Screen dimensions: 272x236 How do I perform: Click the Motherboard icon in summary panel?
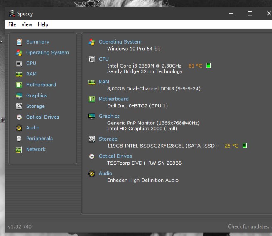coord(92,99)
